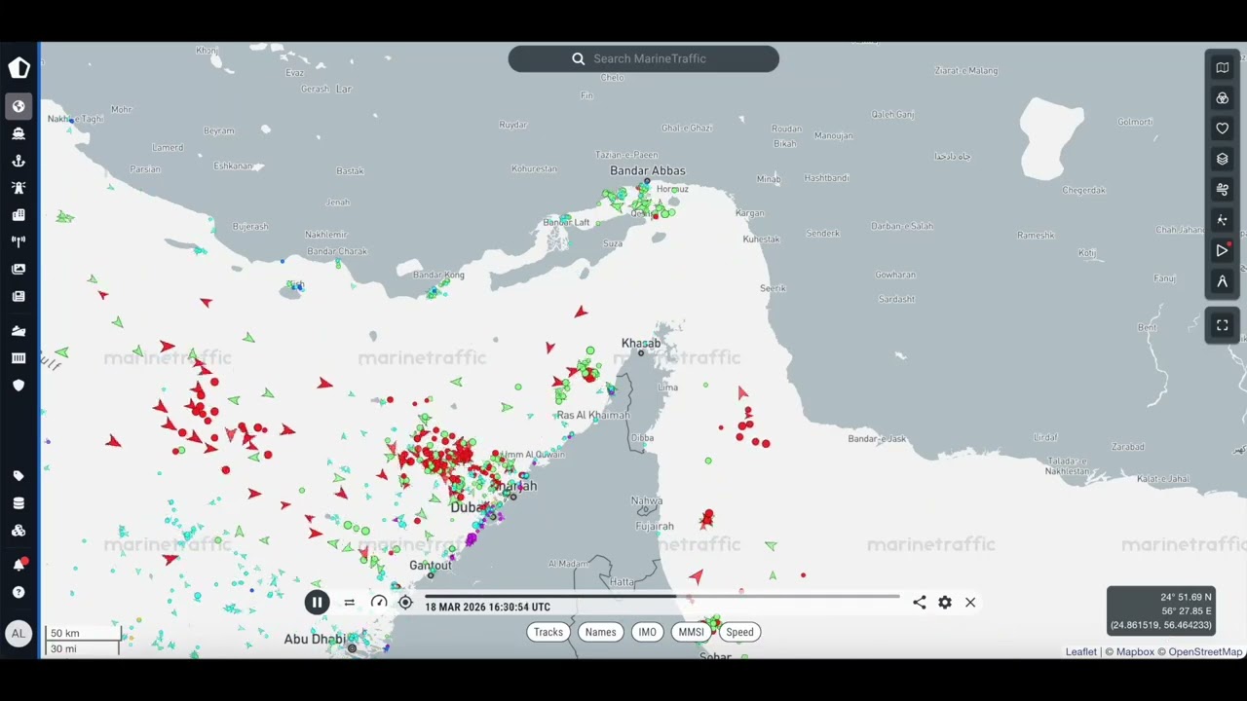This screenshot has height=701, width=1247.
Task: Open the three-circles icon in the sidebar
Action: (x=19, y=531)
